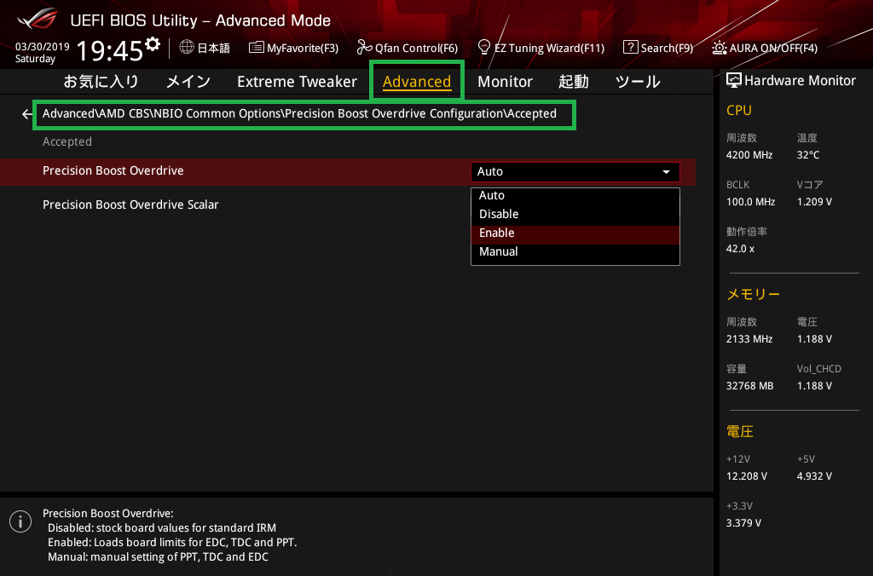Open the Extreme Tweaker tab

click(x=297, y=82)
